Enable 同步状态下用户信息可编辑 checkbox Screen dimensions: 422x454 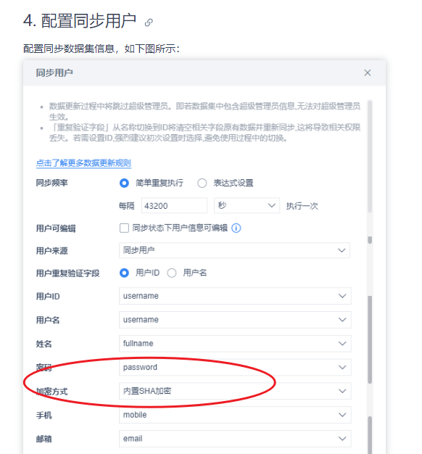pos(124,228)
